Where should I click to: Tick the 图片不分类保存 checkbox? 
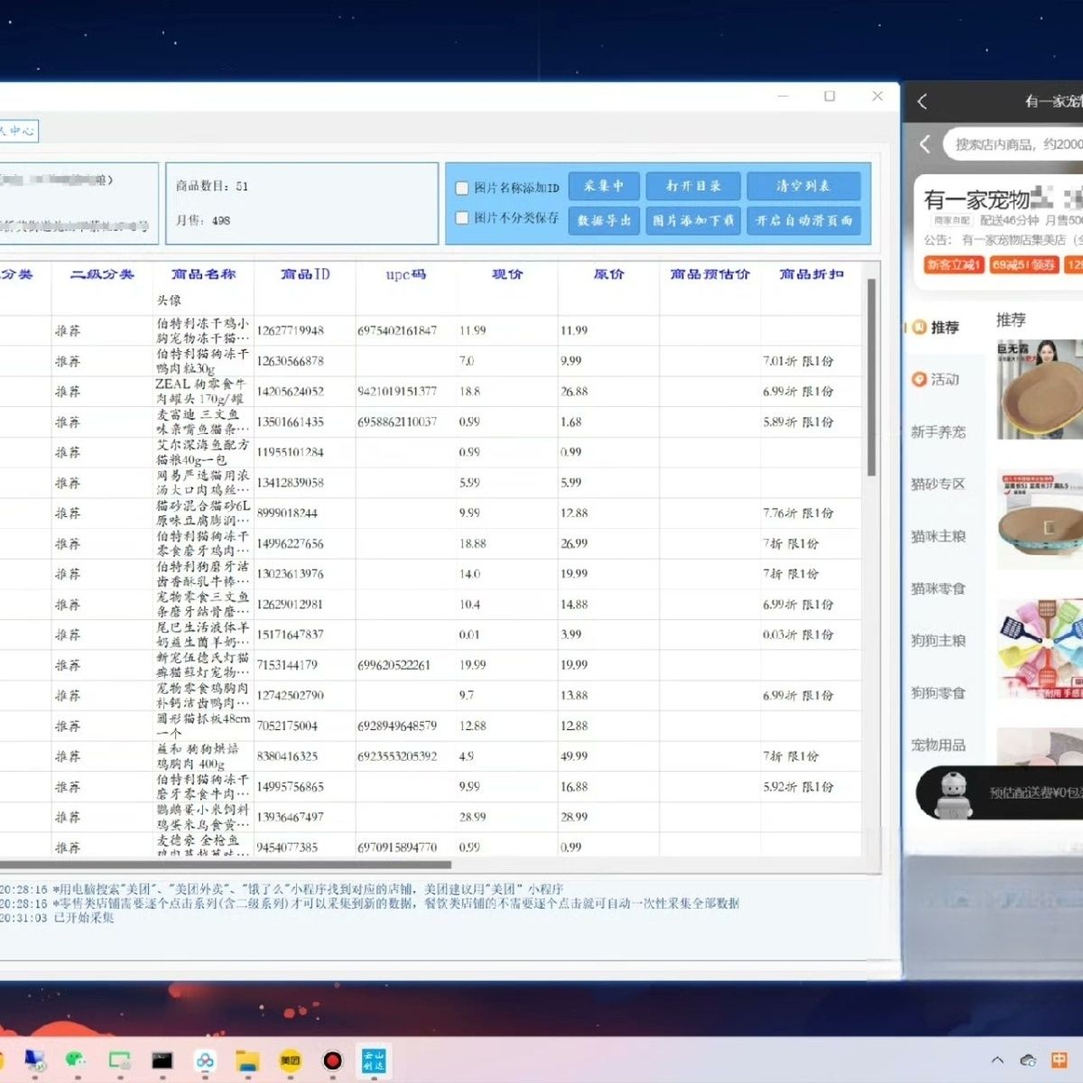pos(462,218)
